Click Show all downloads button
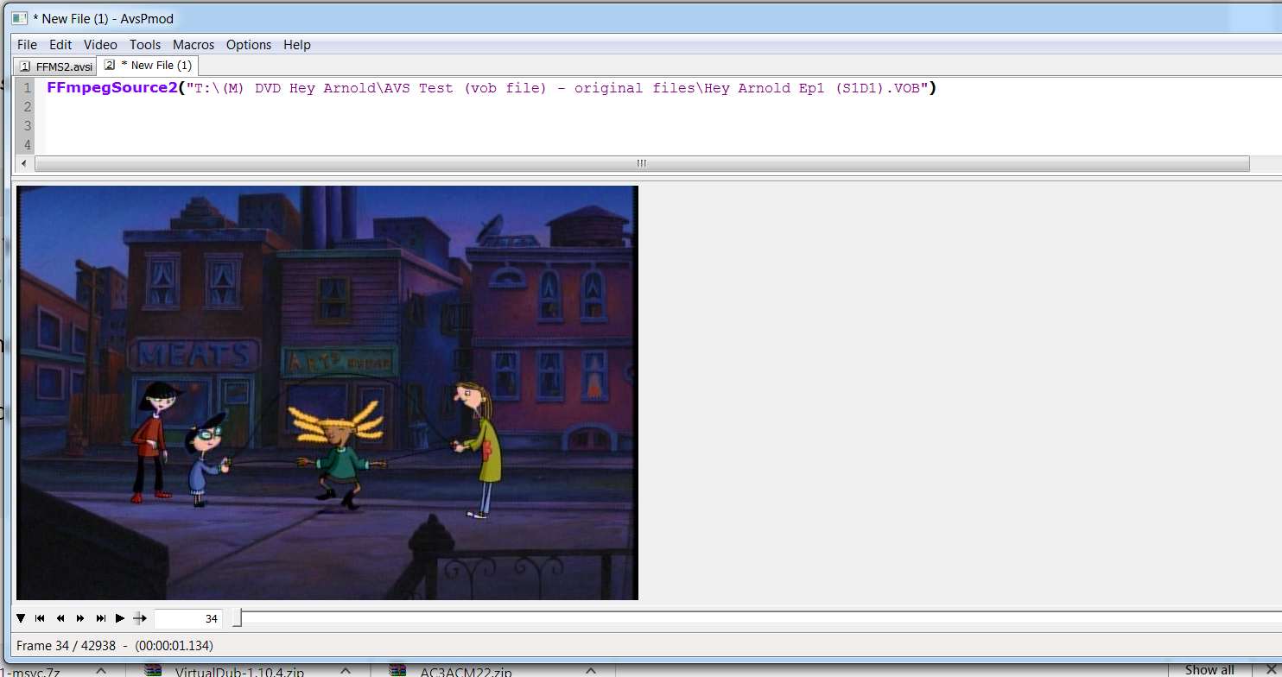The height and width of the screenshot is (677, 1282). (x=1209, y=670)
